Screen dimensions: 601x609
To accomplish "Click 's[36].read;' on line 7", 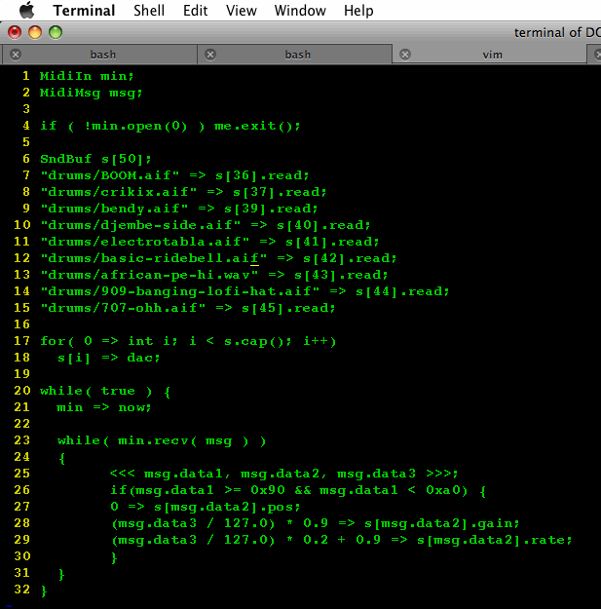I will click(262, 175).
